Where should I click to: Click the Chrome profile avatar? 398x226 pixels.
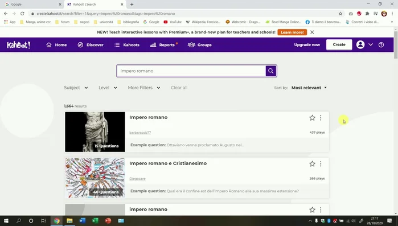[384, 14]
